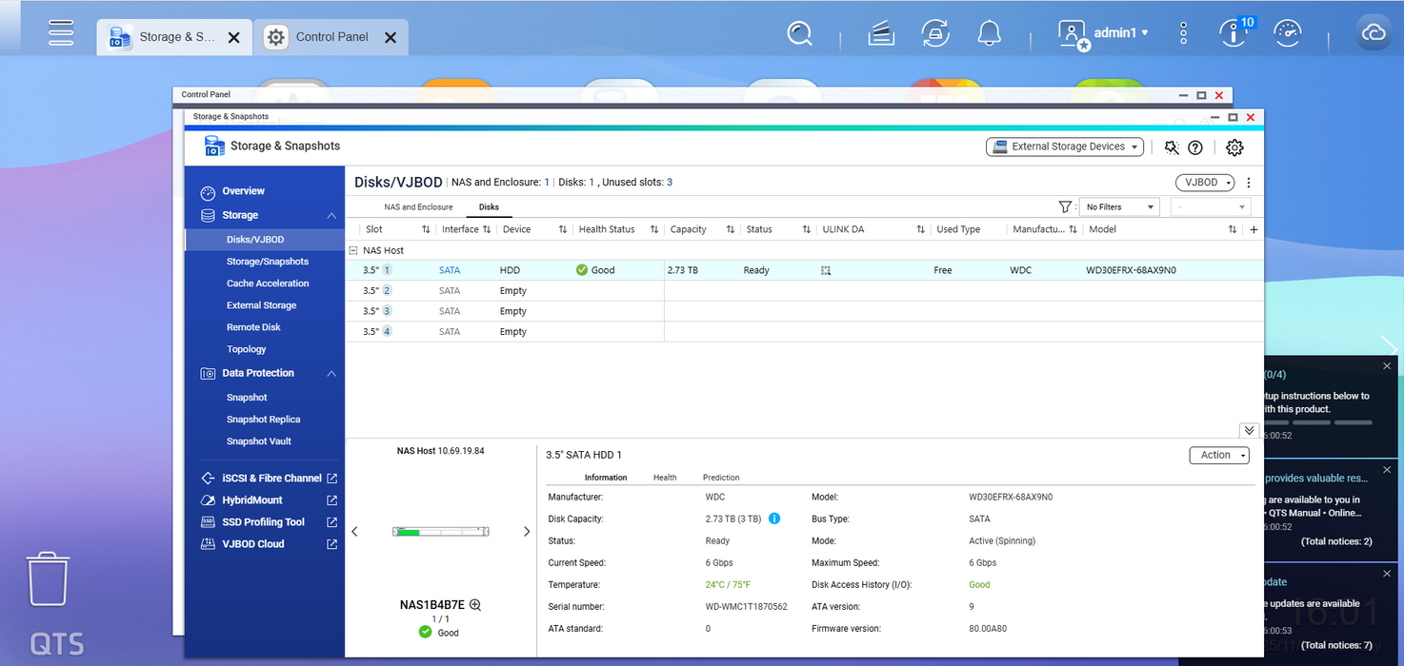The image size is (1404, 666).
Task: Collapse the NAS Host tree group
Action: (353, 251)
